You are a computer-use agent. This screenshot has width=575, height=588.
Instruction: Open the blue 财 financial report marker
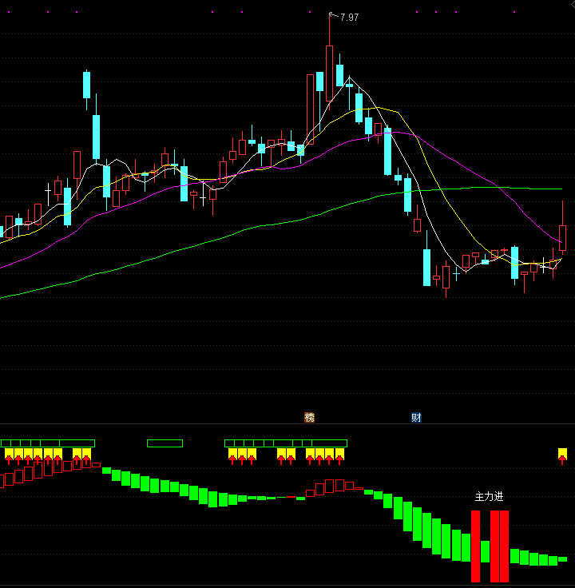tap(416, 417)
